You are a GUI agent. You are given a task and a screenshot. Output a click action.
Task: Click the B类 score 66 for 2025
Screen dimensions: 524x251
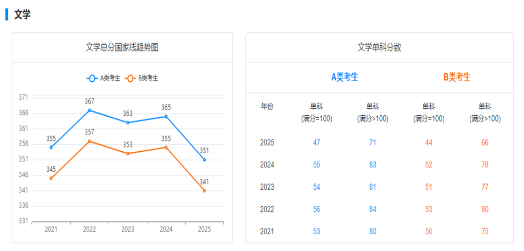pyautogui.click(x=485, y=143)
